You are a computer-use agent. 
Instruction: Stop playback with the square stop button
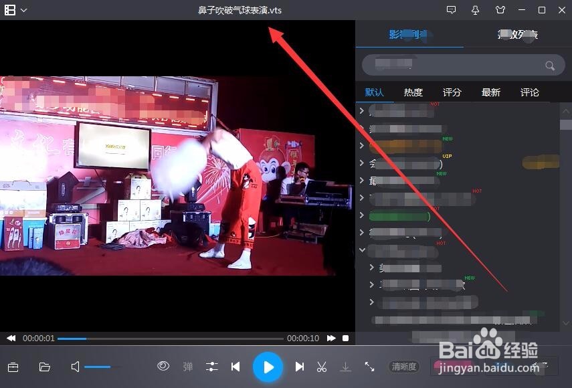[345, 338]
